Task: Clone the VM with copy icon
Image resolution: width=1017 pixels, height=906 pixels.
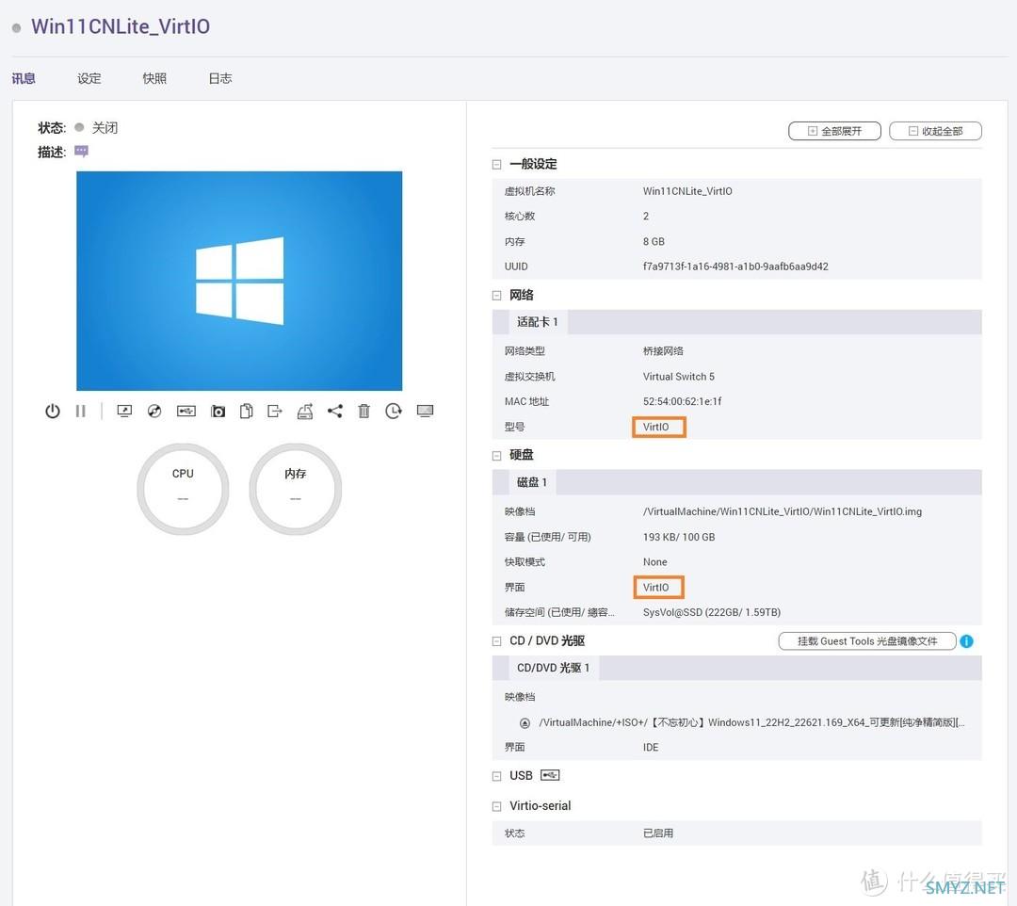Action: pos(247,412)
